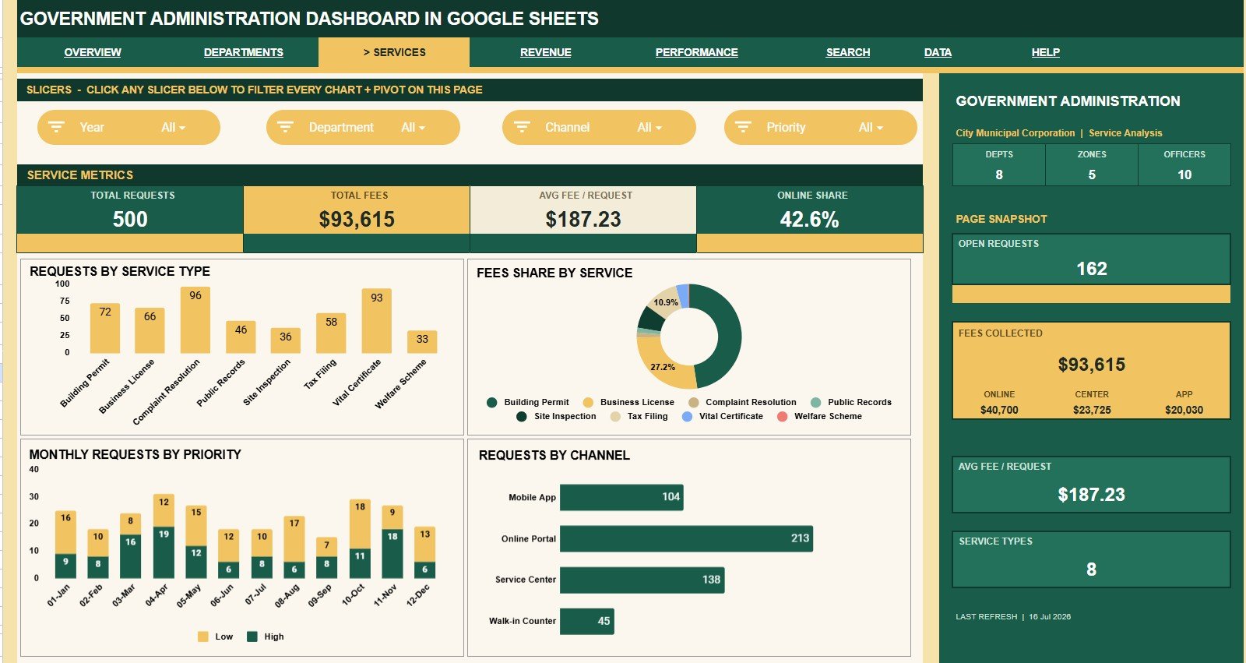Screen dimensions: 1246x663
Task: Click the High priority legend swatch
Action: pos(252,637)
